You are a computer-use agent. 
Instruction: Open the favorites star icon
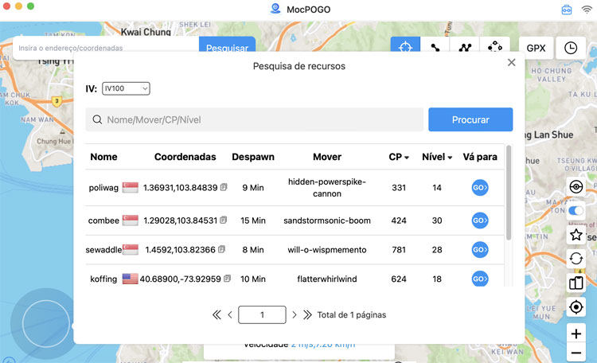tap(576, 235)
